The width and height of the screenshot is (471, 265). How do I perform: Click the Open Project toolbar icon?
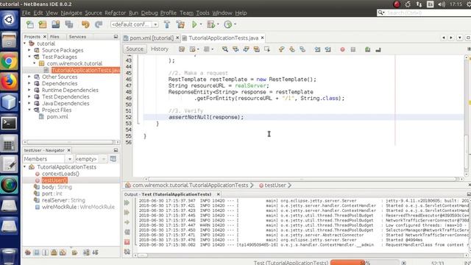[56, 24]
